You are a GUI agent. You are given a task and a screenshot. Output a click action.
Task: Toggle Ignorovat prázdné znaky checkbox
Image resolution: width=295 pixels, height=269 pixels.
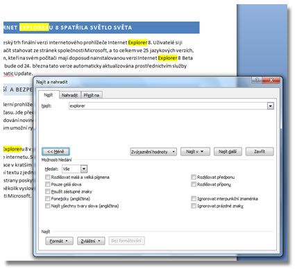coord(194,206)
